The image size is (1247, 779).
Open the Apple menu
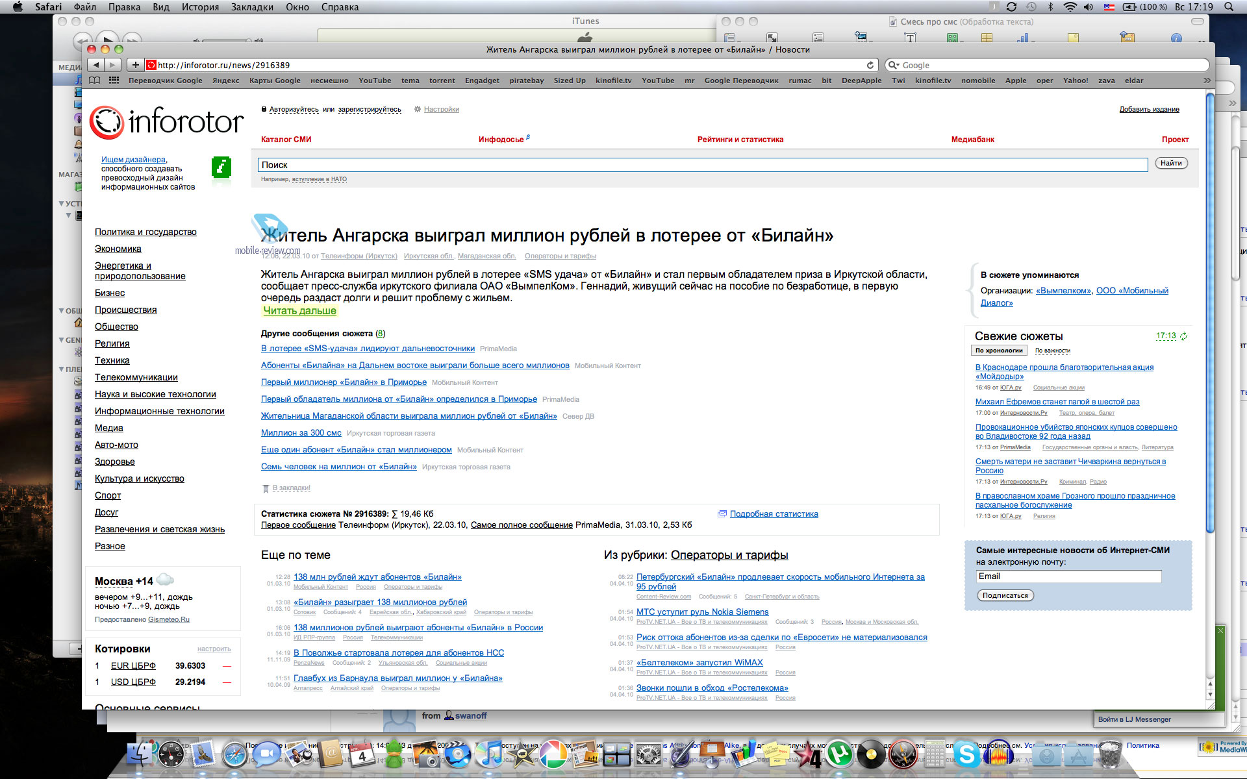click(18, 7)
